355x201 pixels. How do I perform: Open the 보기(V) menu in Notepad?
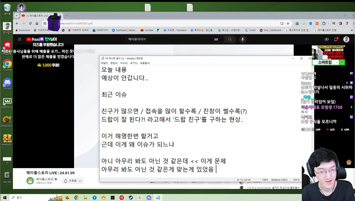tap(134, 63)
